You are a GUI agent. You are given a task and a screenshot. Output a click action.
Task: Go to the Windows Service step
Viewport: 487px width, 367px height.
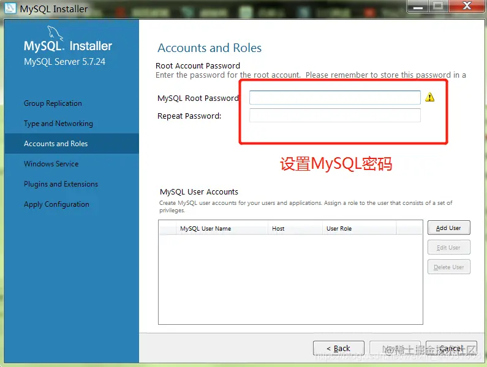click(51, 164)
